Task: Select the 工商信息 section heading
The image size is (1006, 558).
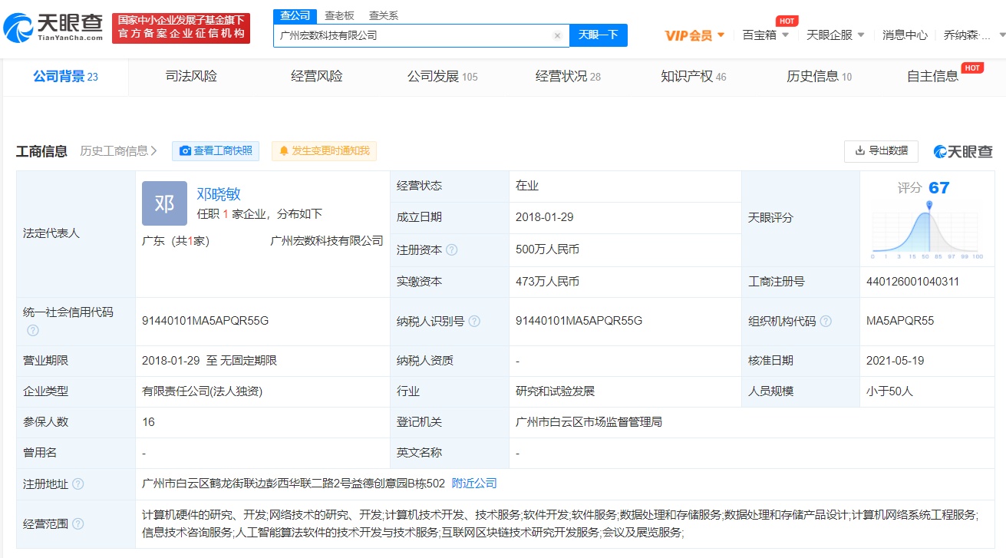Action: coord(41,151)
